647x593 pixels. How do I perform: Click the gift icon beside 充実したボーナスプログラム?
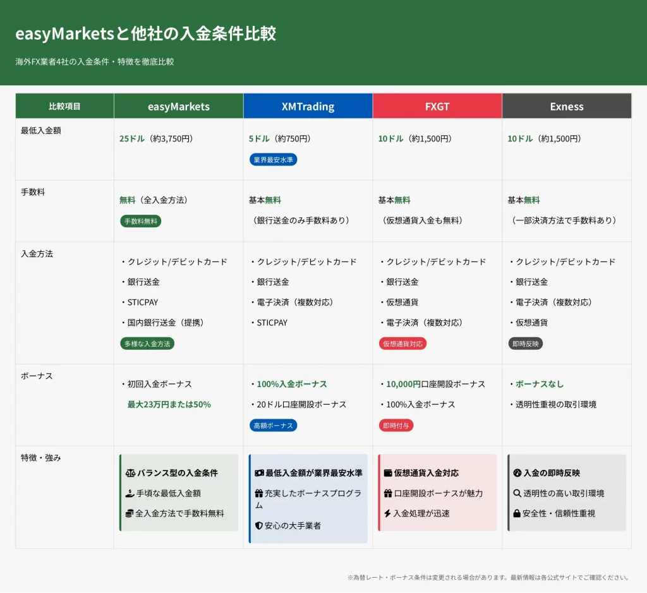[x=259, y=493]
